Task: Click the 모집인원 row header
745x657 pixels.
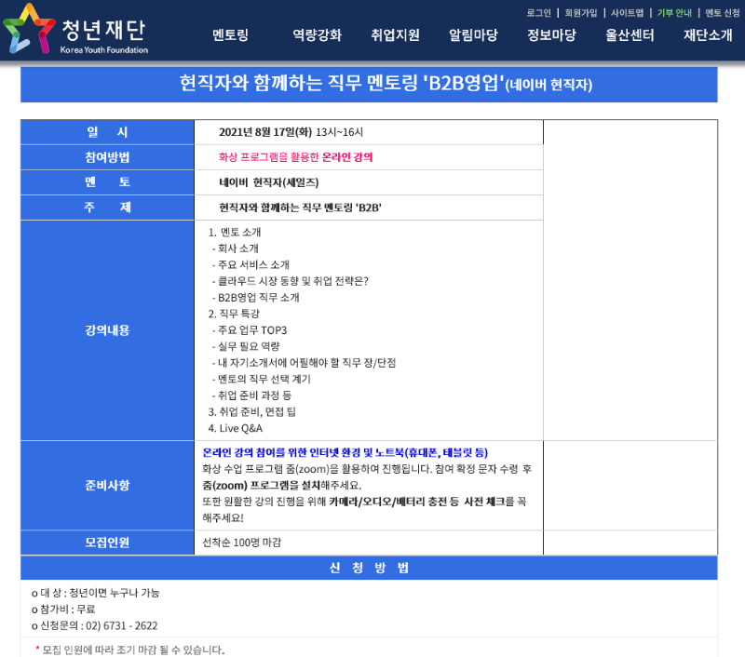Action: pos(107,543)
